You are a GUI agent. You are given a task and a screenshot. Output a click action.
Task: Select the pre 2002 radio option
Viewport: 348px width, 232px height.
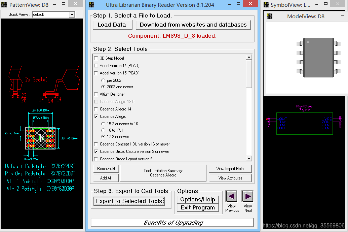click(x=103, y=80)
